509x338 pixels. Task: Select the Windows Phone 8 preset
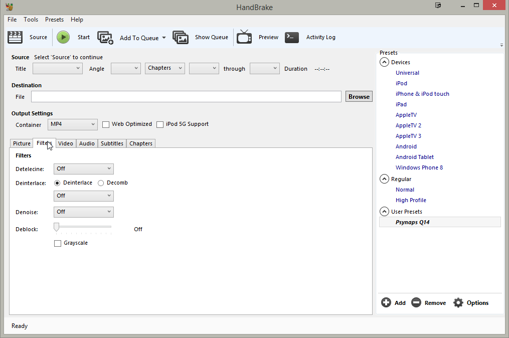tap(419, 167)
